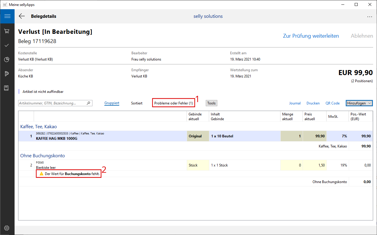
Task: Click the checkmark icon in sidebar
Action: pyautogui.click(x=7, y=45)
